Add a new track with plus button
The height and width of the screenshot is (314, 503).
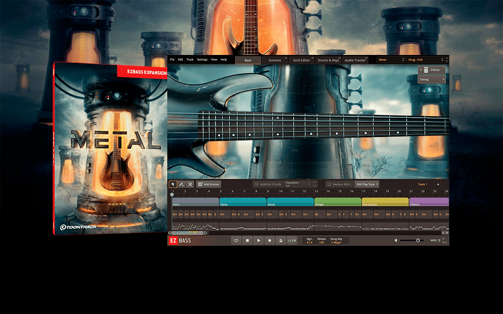click(438, 184)
